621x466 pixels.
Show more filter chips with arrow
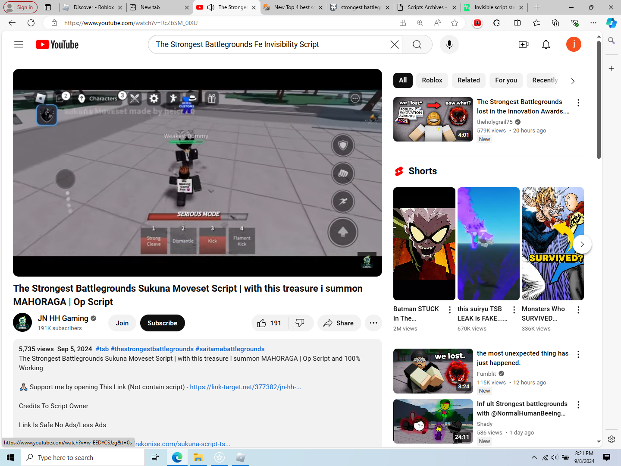573,81
